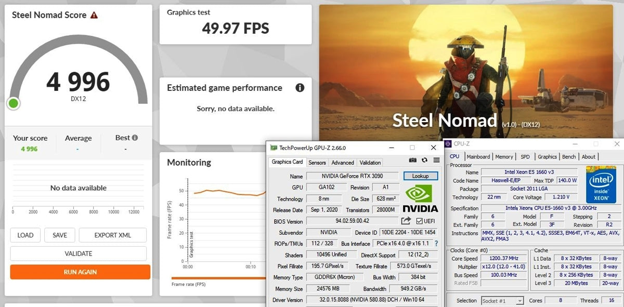Switch to the Sensors tab in GPU-Z
This screenshot has width=624, height=307.
(317, 163)
